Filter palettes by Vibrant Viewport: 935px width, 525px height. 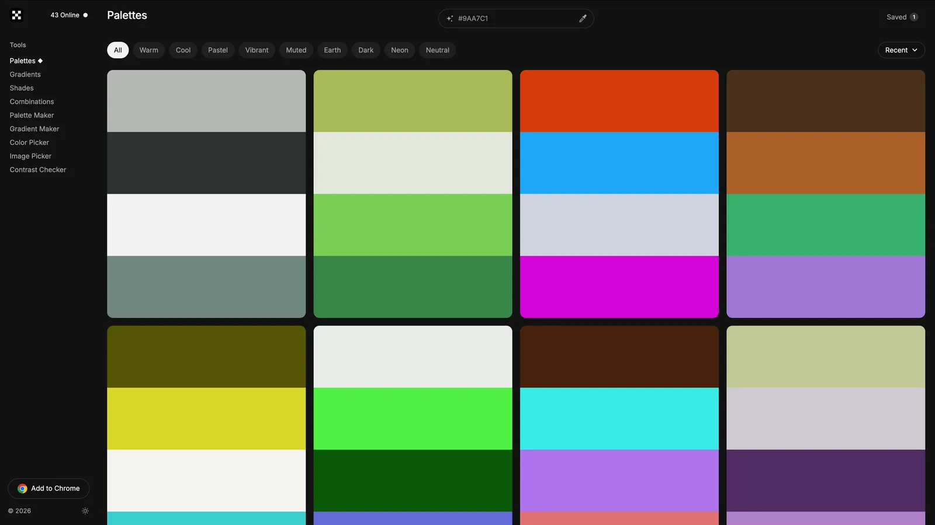coord(257,50)
